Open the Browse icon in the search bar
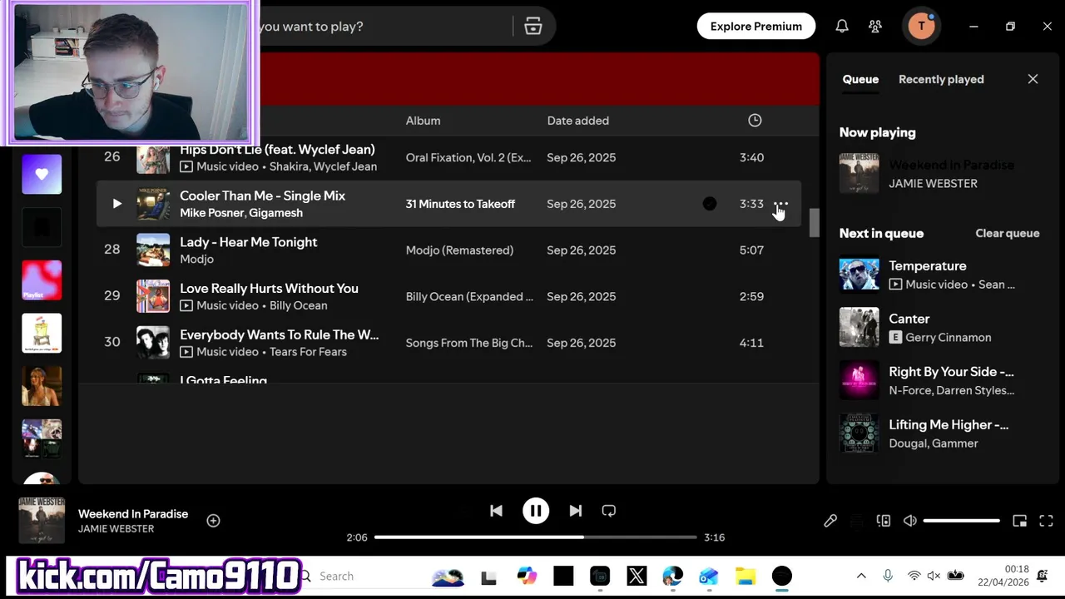The height and width of the screenshot is (599, 1065). click(533, 27)
